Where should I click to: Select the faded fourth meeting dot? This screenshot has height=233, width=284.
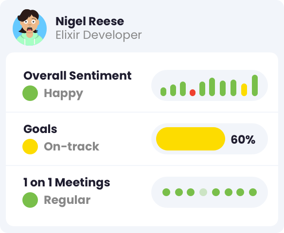point(203,192)
